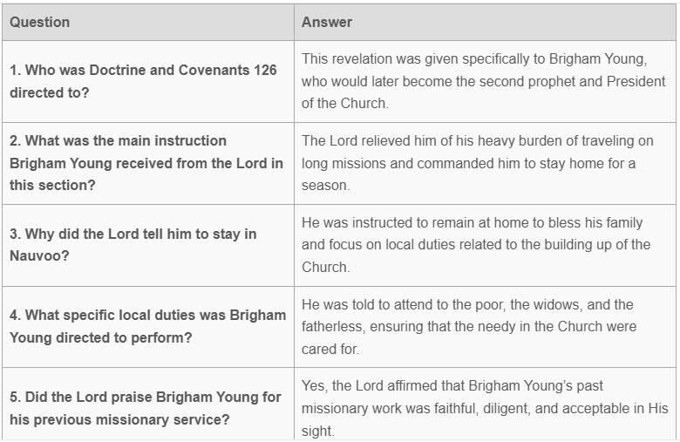The width and height of the screenshot is (680, 442).
Task: Select question 2 about Brigham Young's main instruction
Action: point(146,163)
